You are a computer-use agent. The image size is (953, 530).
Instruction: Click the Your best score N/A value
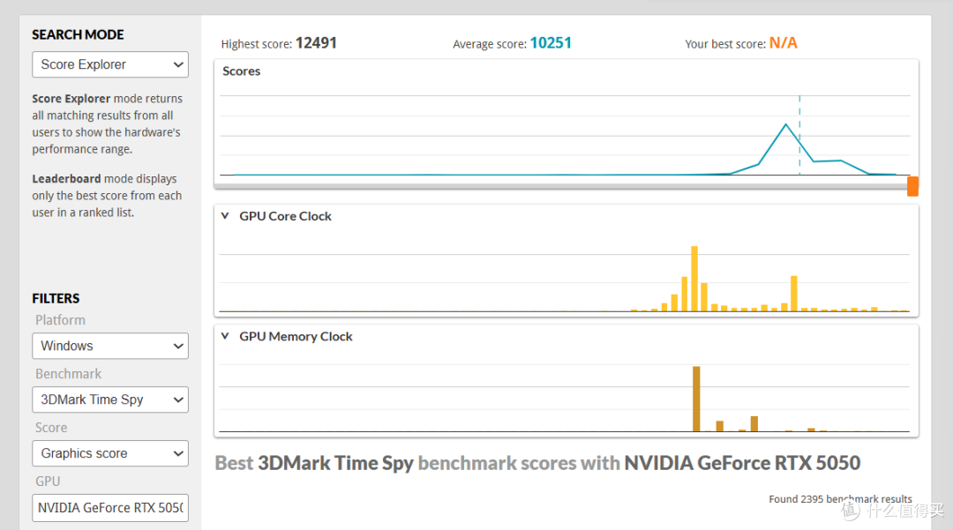point(784,43)
